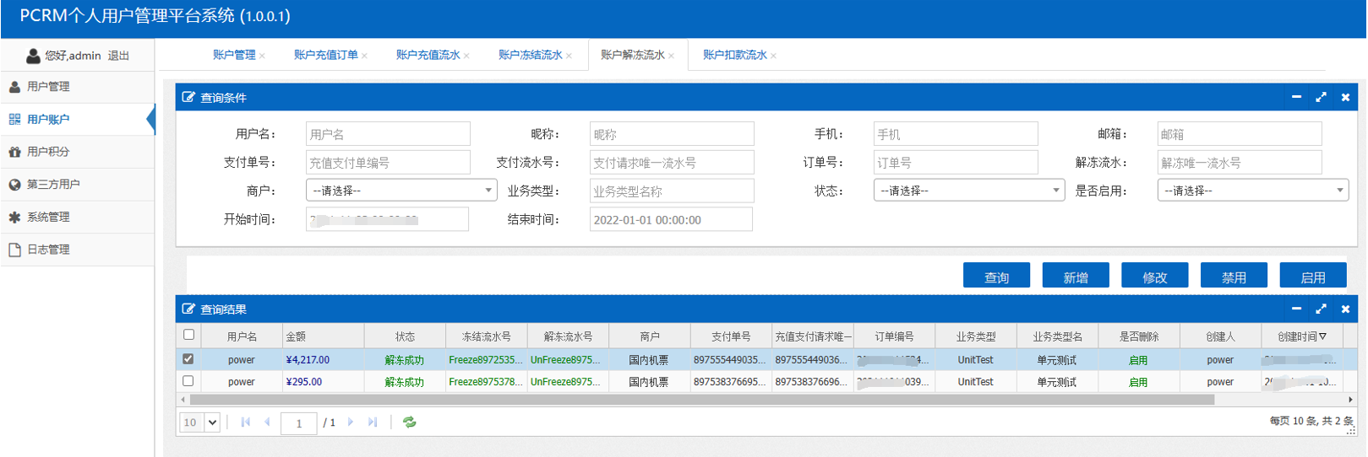Click the horizontal scrollbar under results table
The height and width of the screenshot is (457, 1368).
701,400
